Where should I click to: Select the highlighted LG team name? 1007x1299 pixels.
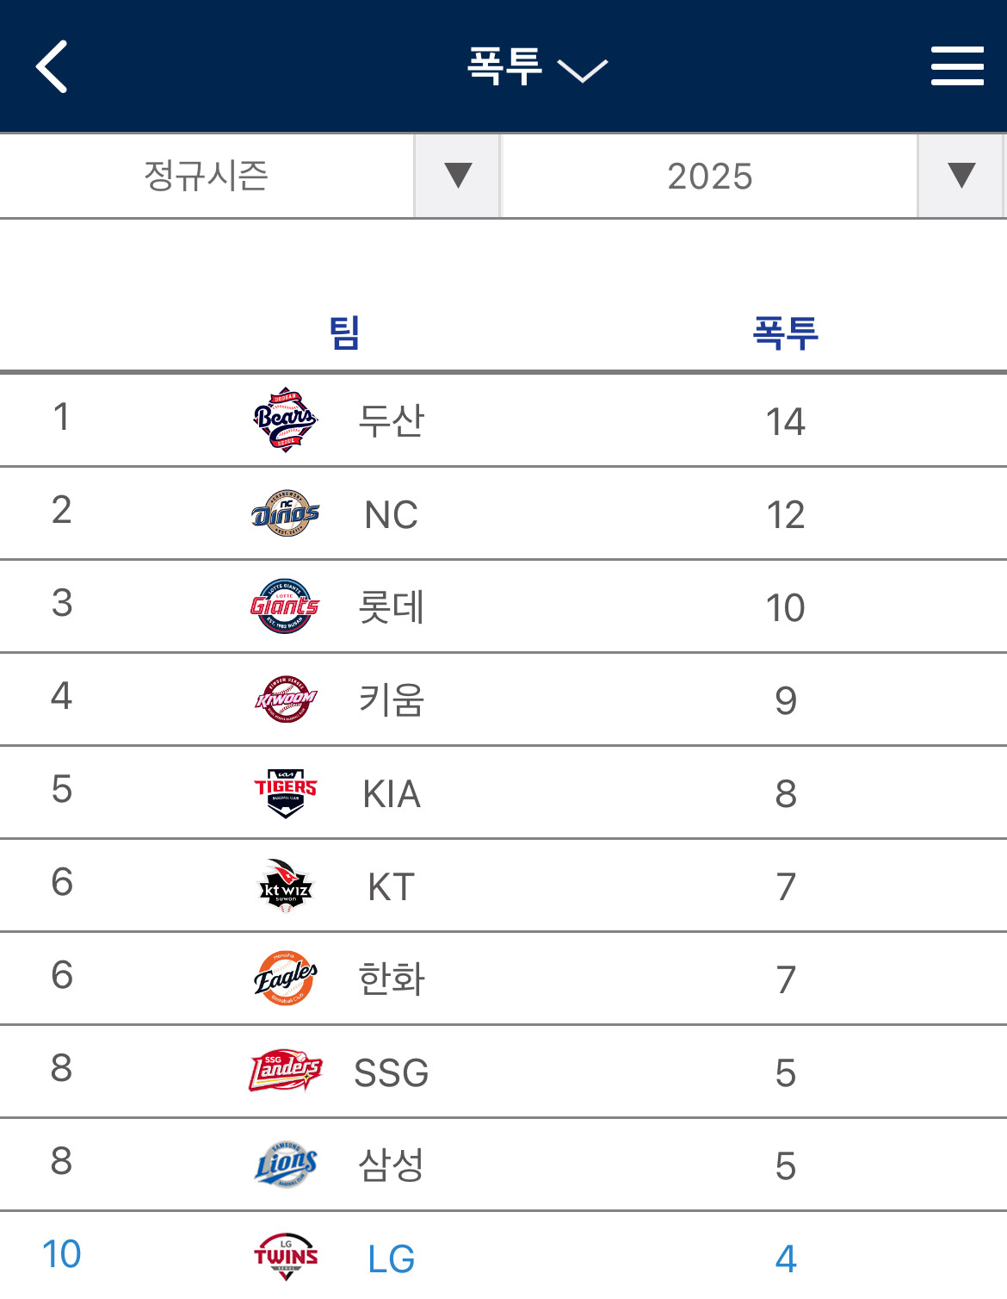(x=392, y=1259)
